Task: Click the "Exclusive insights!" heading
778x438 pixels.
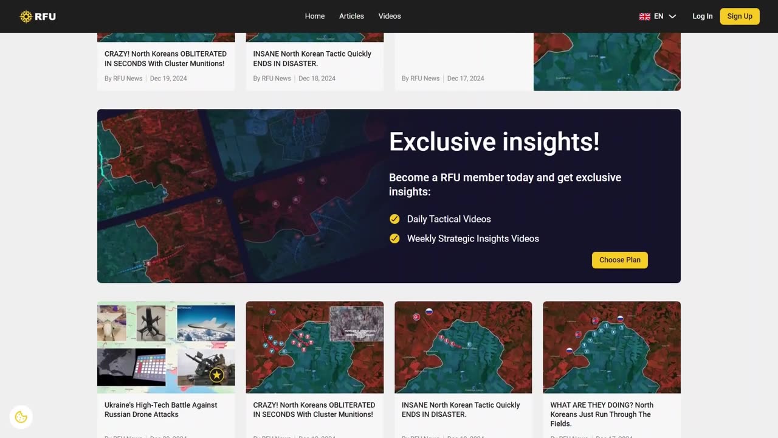Action: (494, 142)
